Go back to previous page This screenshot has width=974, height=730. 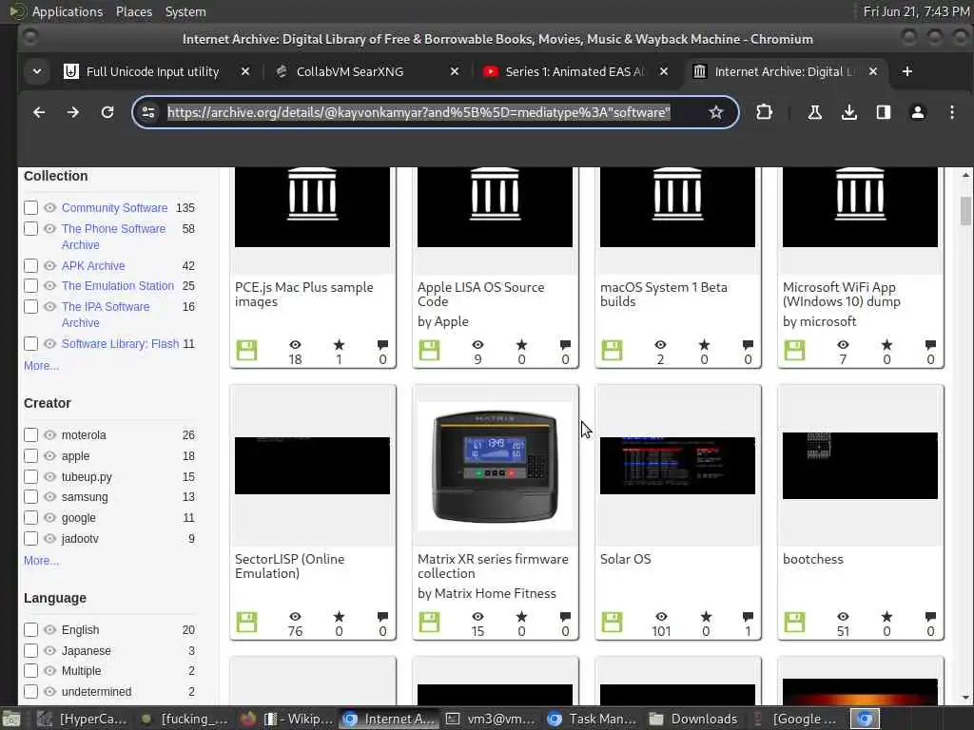[x=39, y=112]
